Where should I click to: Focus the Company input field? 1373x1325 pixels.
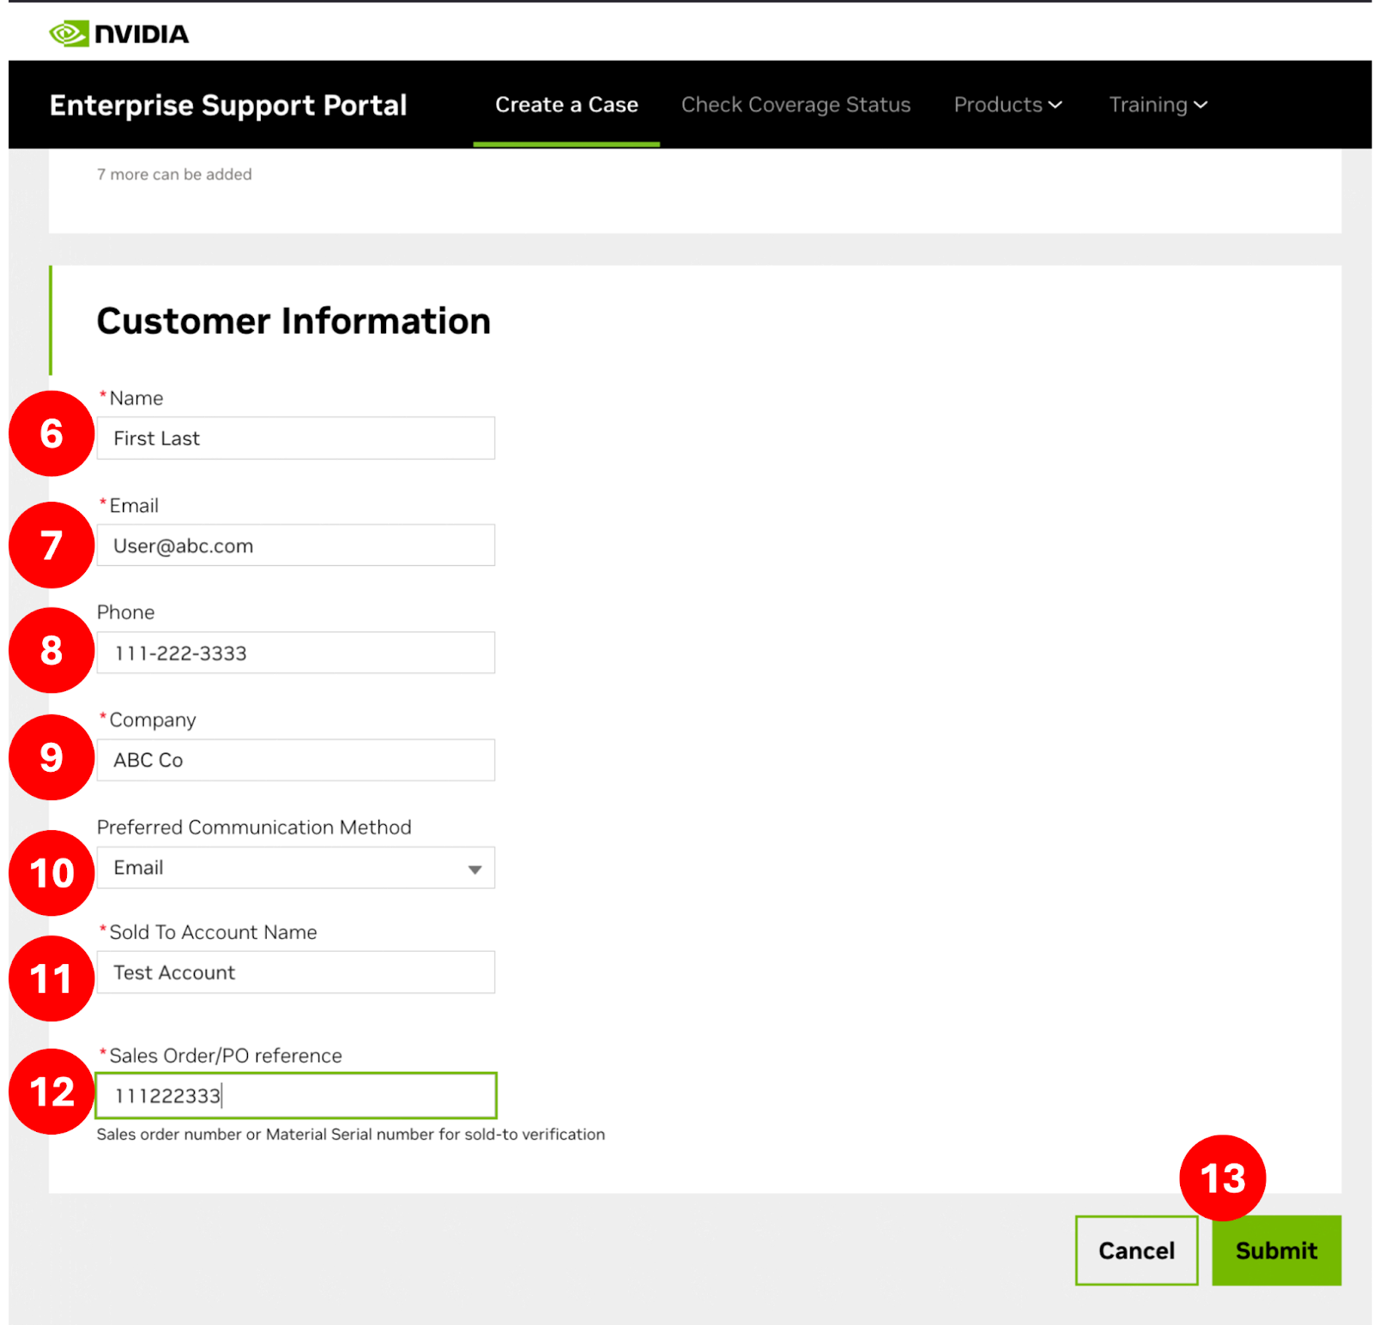[295, 760]
